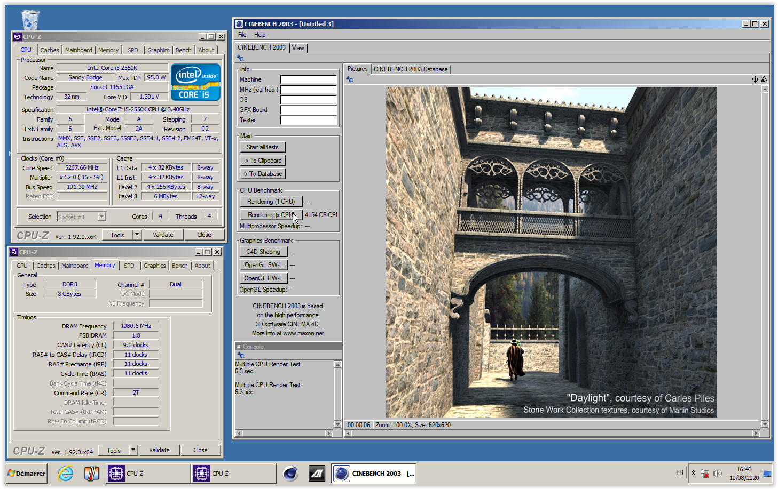The height and width of the screenshot is (489, 778).
Task: Click the picture vertical scrollbar track
Action: [765, 257]
